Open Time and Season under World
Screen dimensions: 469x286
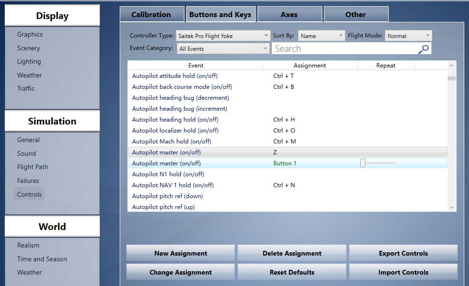[42, 259]
